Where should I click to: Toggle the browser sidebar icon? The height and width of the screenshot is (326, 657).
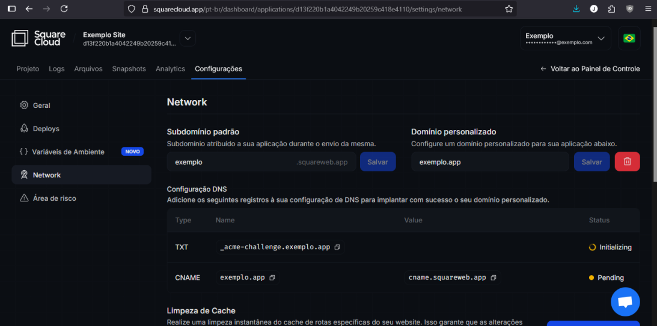[x=12, y=9]
